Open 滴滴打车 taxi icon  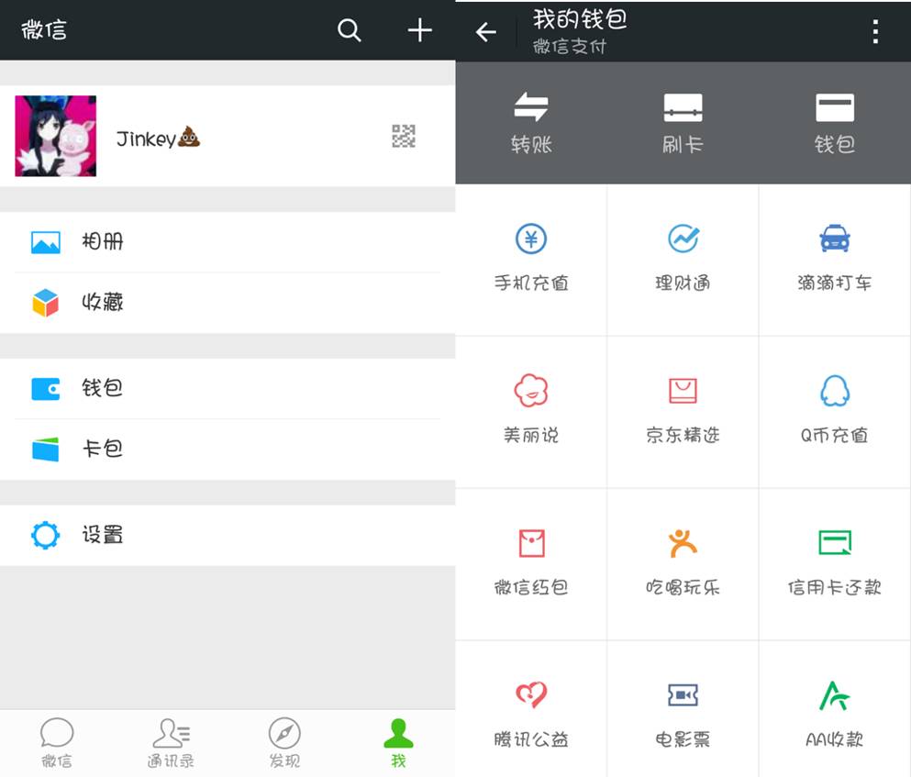coord(835,239)
